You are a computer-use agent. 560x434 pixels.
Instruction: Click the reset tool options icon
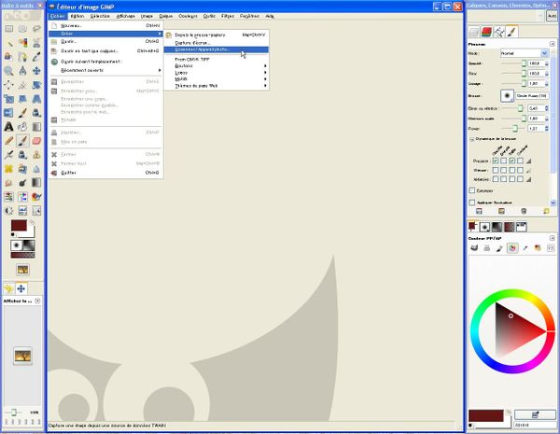click(x=546, y=212)
